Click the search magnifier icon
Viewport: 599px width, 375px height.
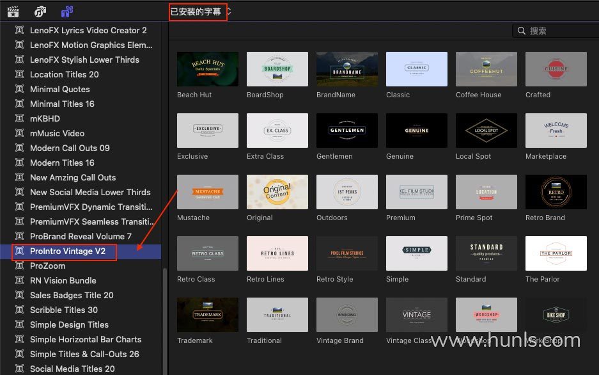(522, 31)
